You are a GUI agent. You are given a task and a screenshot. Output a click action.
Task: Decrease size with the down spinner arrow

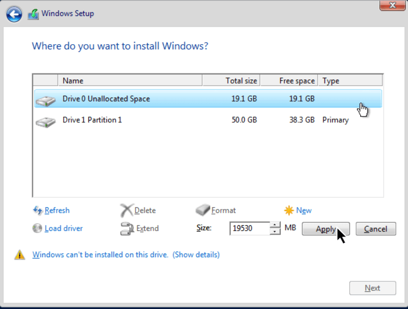click(x=275, y=231)
